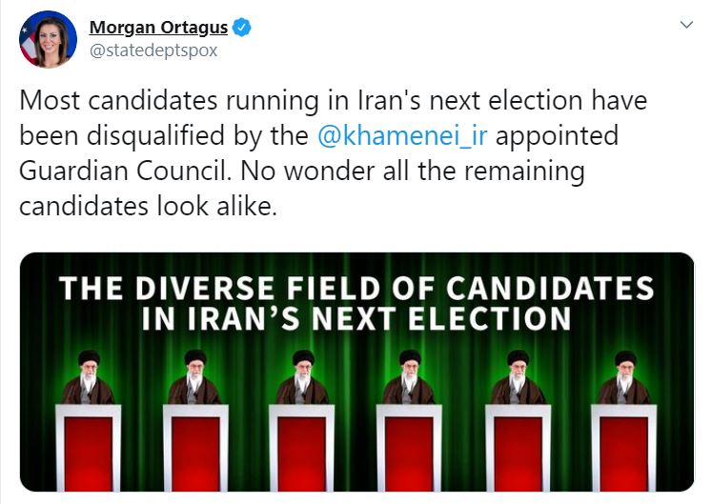The height and width of the screenshot is (504, 712).
Task: Click the blue verified badge checkmark
Action: (x=243, y=29)
